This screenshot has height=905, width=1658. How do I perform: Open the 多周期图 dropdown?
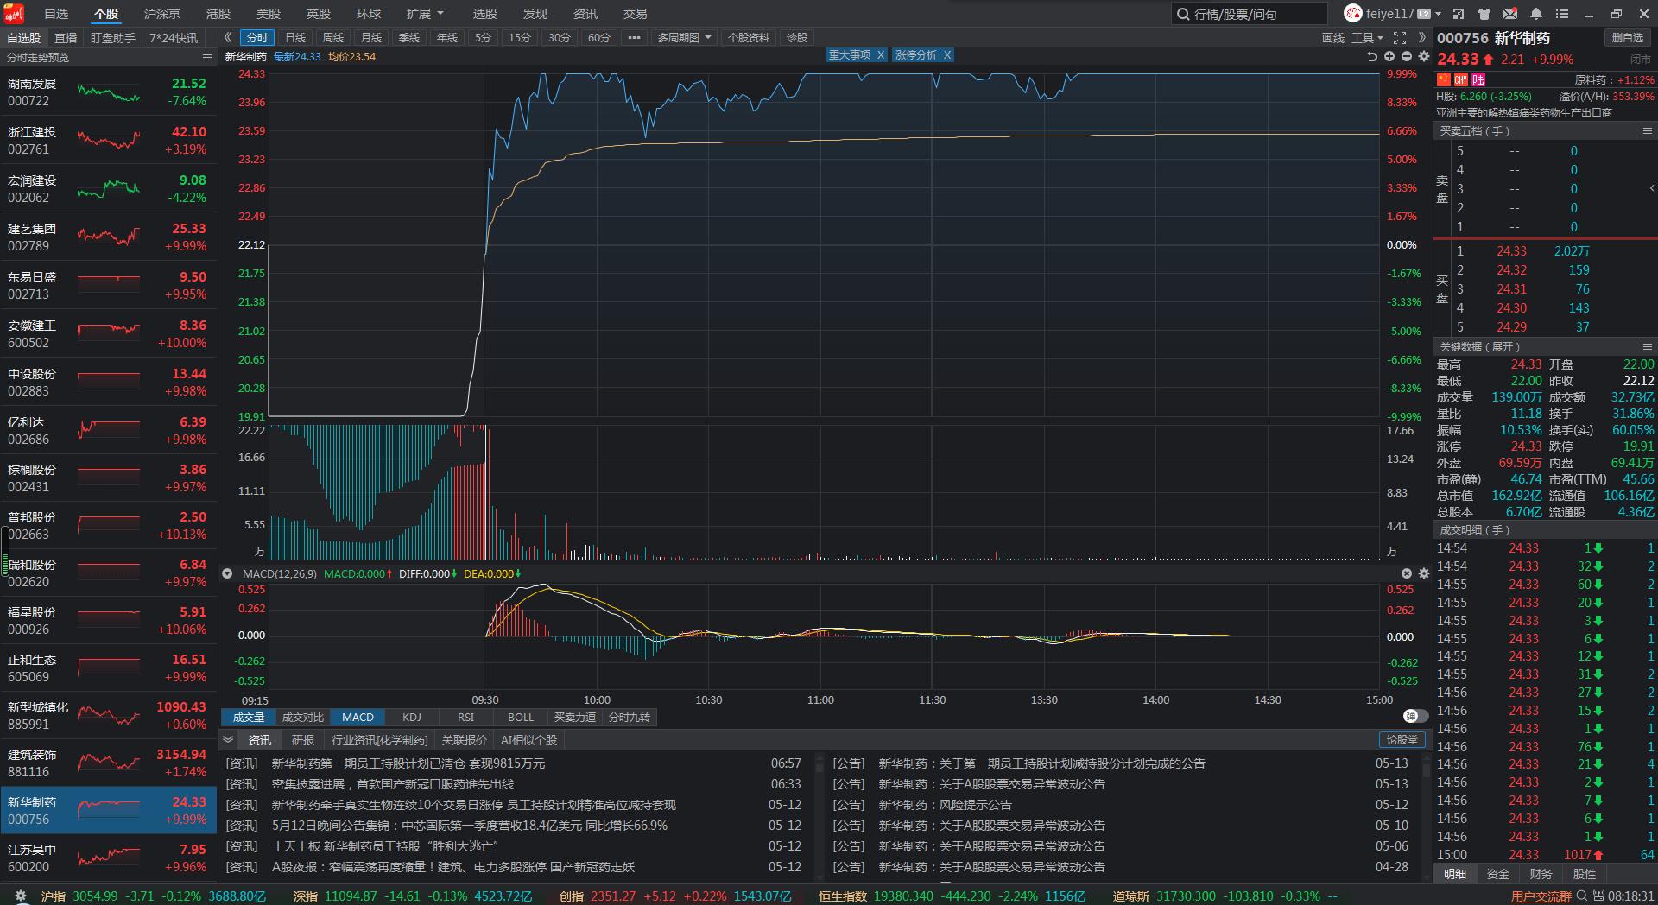coord(684,38)
